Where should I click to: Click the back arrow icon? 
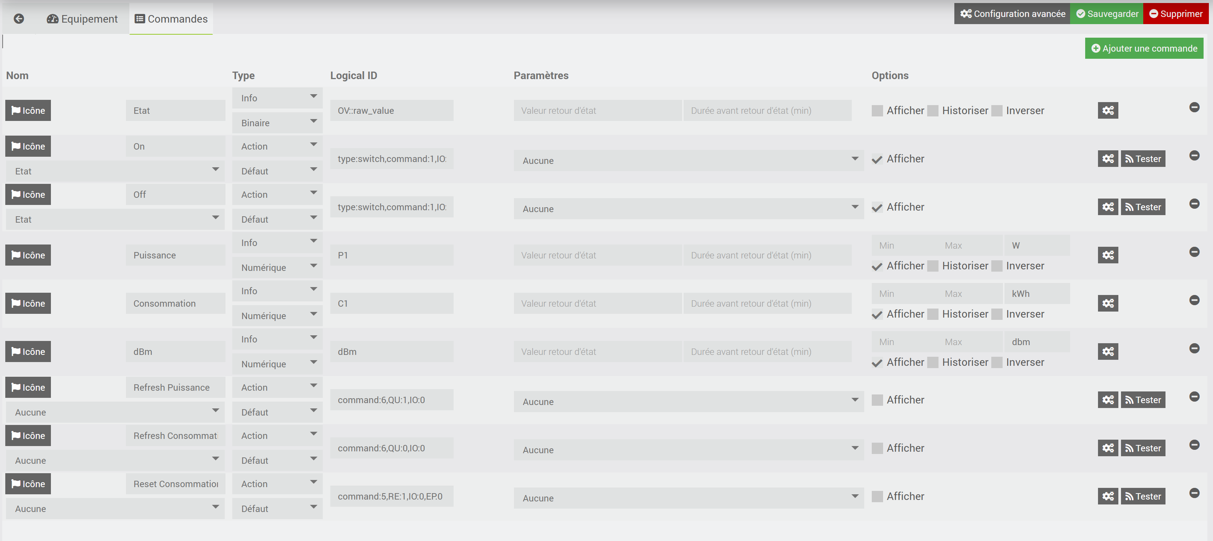pyautogui.click(x=19, y=19)
